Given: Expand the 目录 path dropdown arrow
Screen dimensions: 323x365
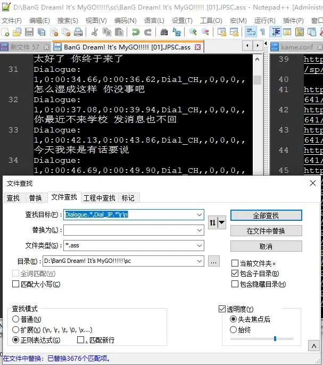Looking at the screenshot, I should [x=200, y=261].
